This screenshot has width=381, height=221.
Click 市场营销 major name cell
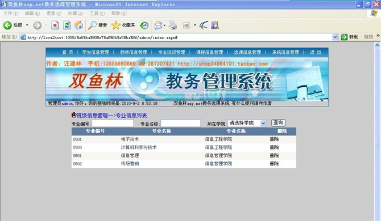(x=130, y=164)
